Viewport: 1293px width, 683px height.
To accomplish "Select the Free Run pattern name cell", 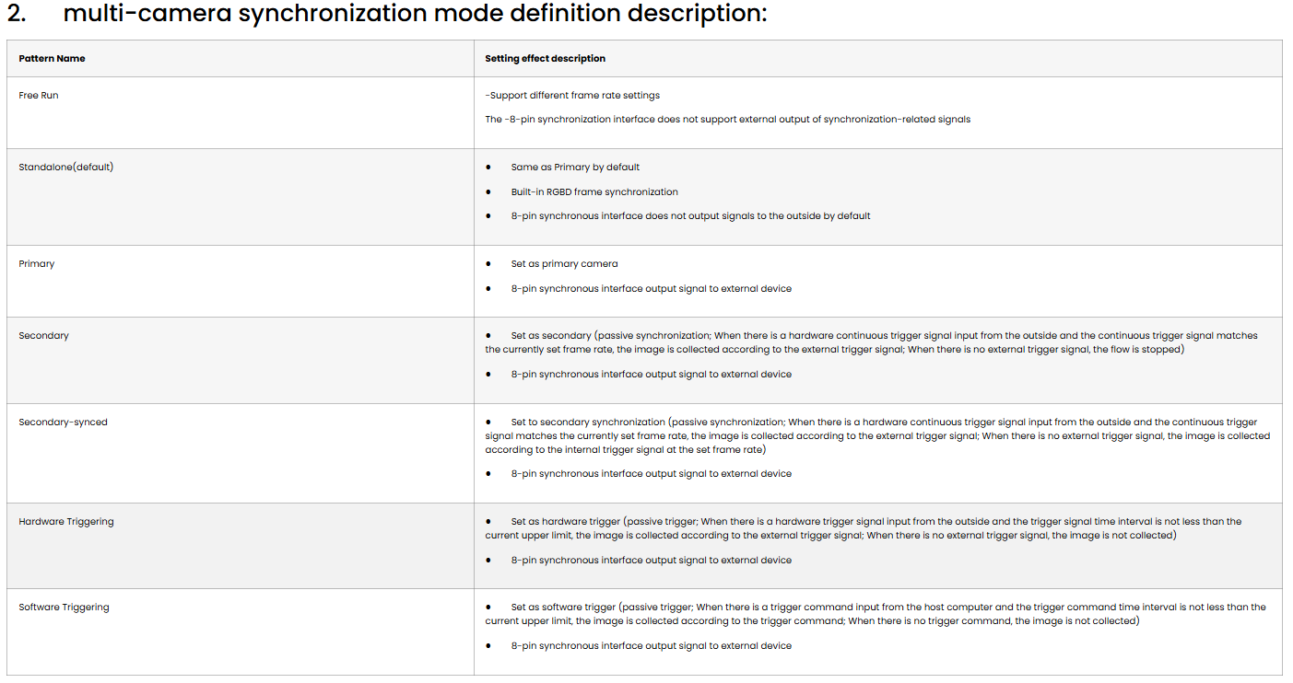I will [39, 95].
